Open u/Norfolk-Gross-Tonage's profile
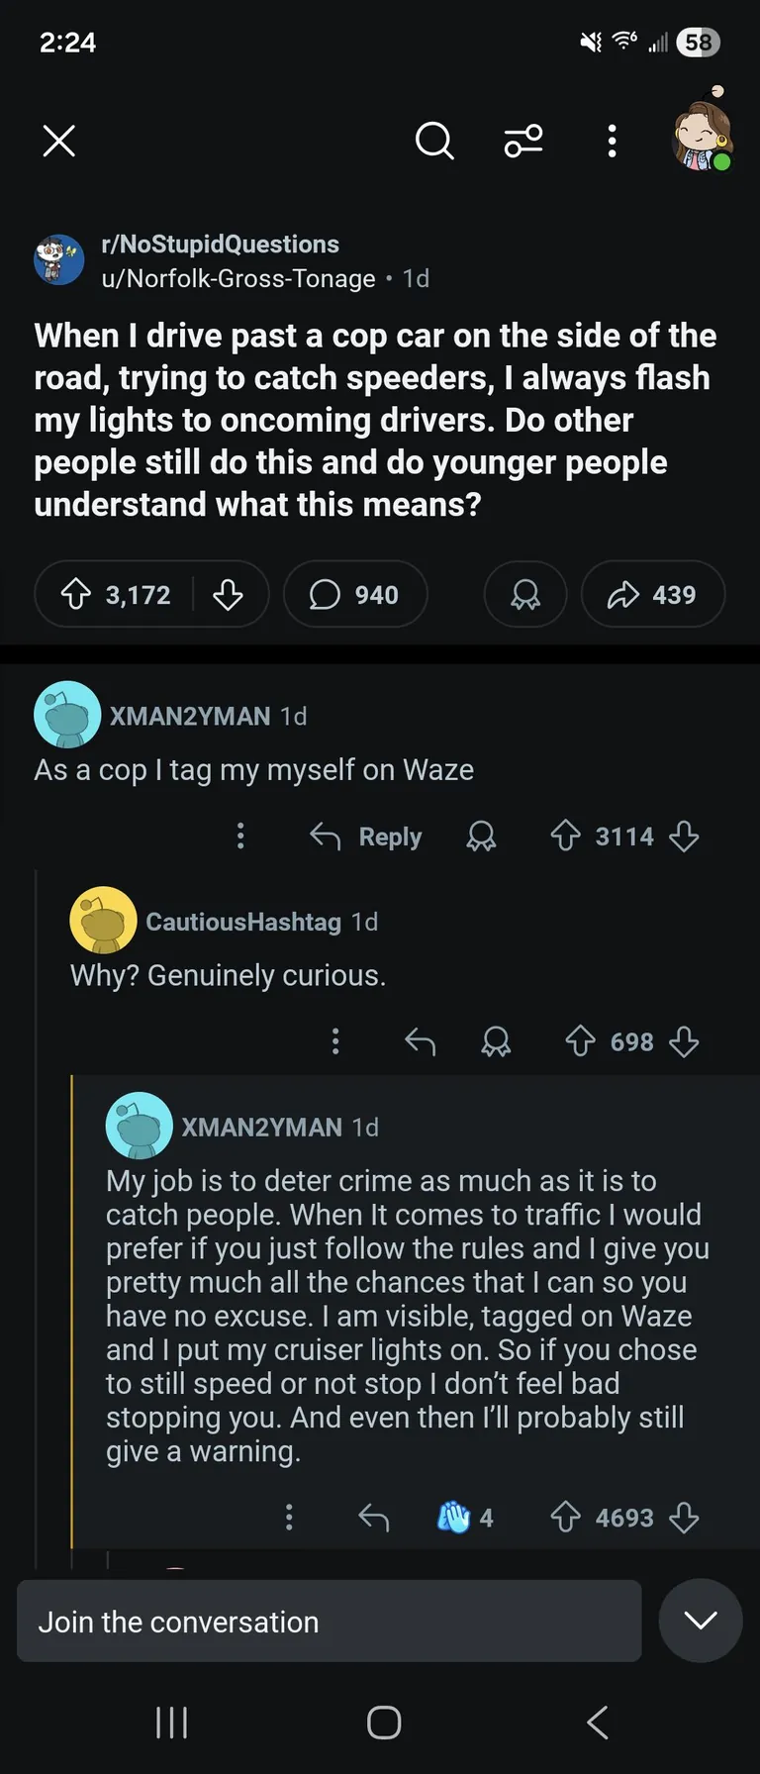Screen dimensions: 760x1774 click(x=237, y=279)
